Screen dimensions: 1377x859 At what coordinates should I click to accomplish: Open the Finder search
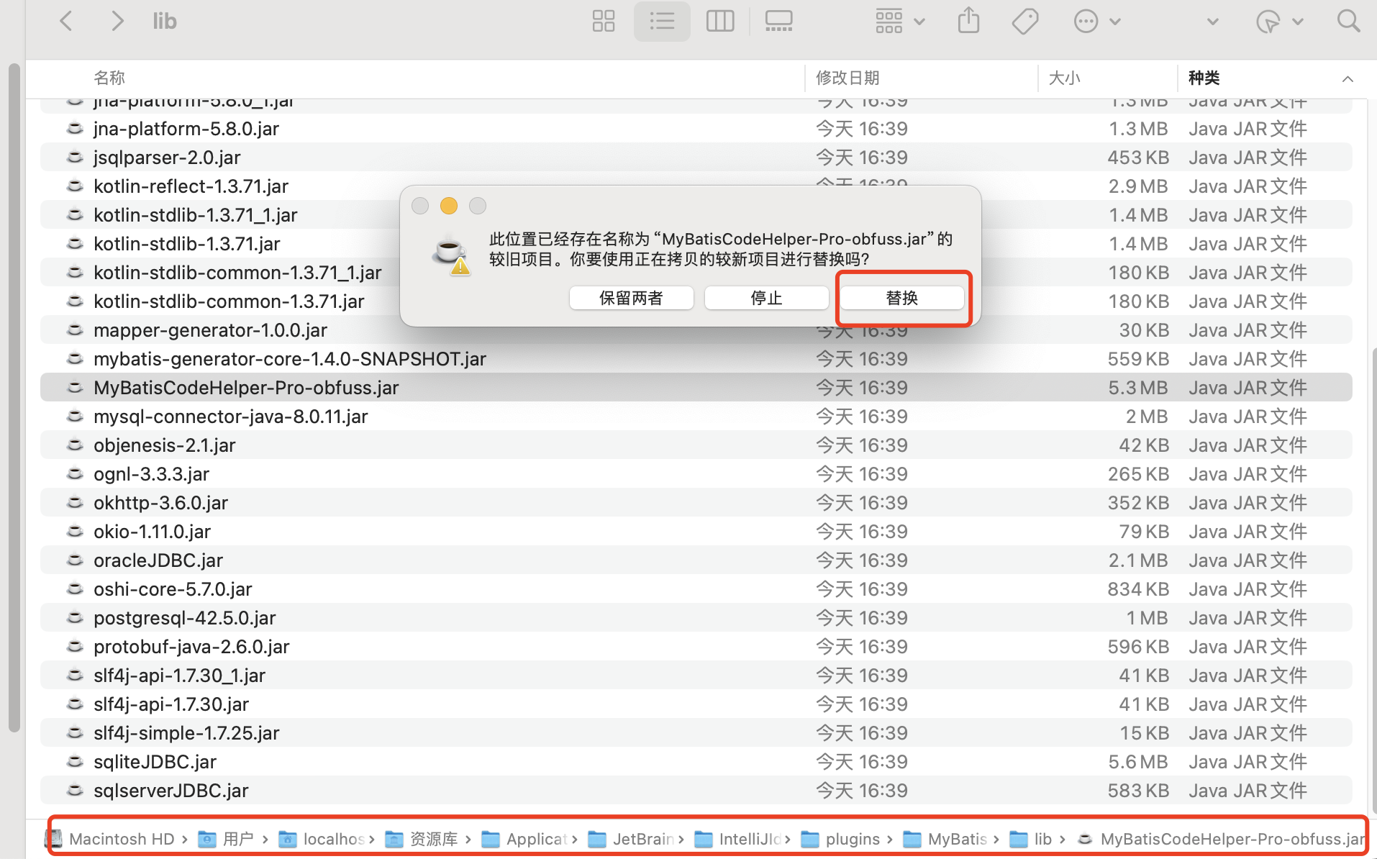tap(1348, 21)
